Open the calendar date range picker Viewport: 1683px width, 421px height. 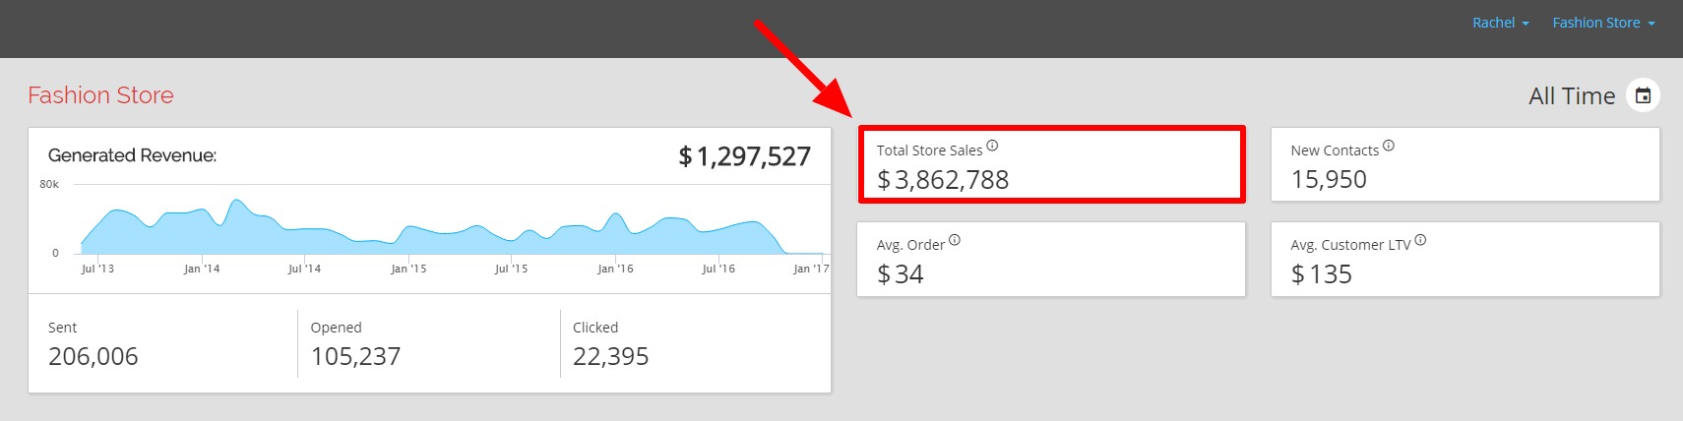click(1643, 95)
